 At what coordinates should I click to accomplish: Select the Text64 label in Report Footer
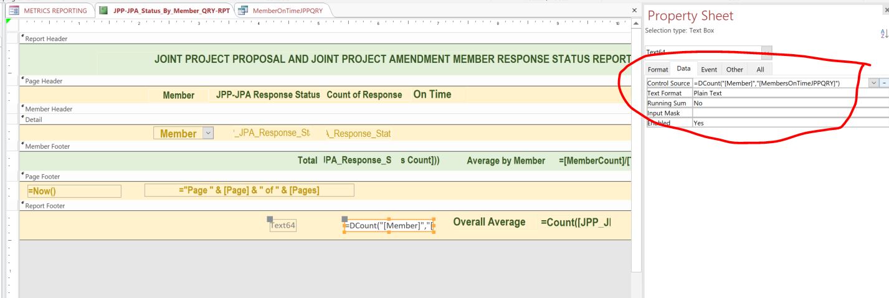282,226
